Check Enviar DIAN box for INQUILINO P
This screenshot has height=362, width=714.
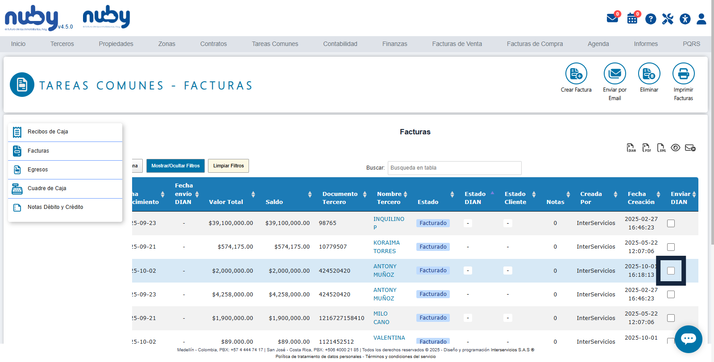point(671,223)
